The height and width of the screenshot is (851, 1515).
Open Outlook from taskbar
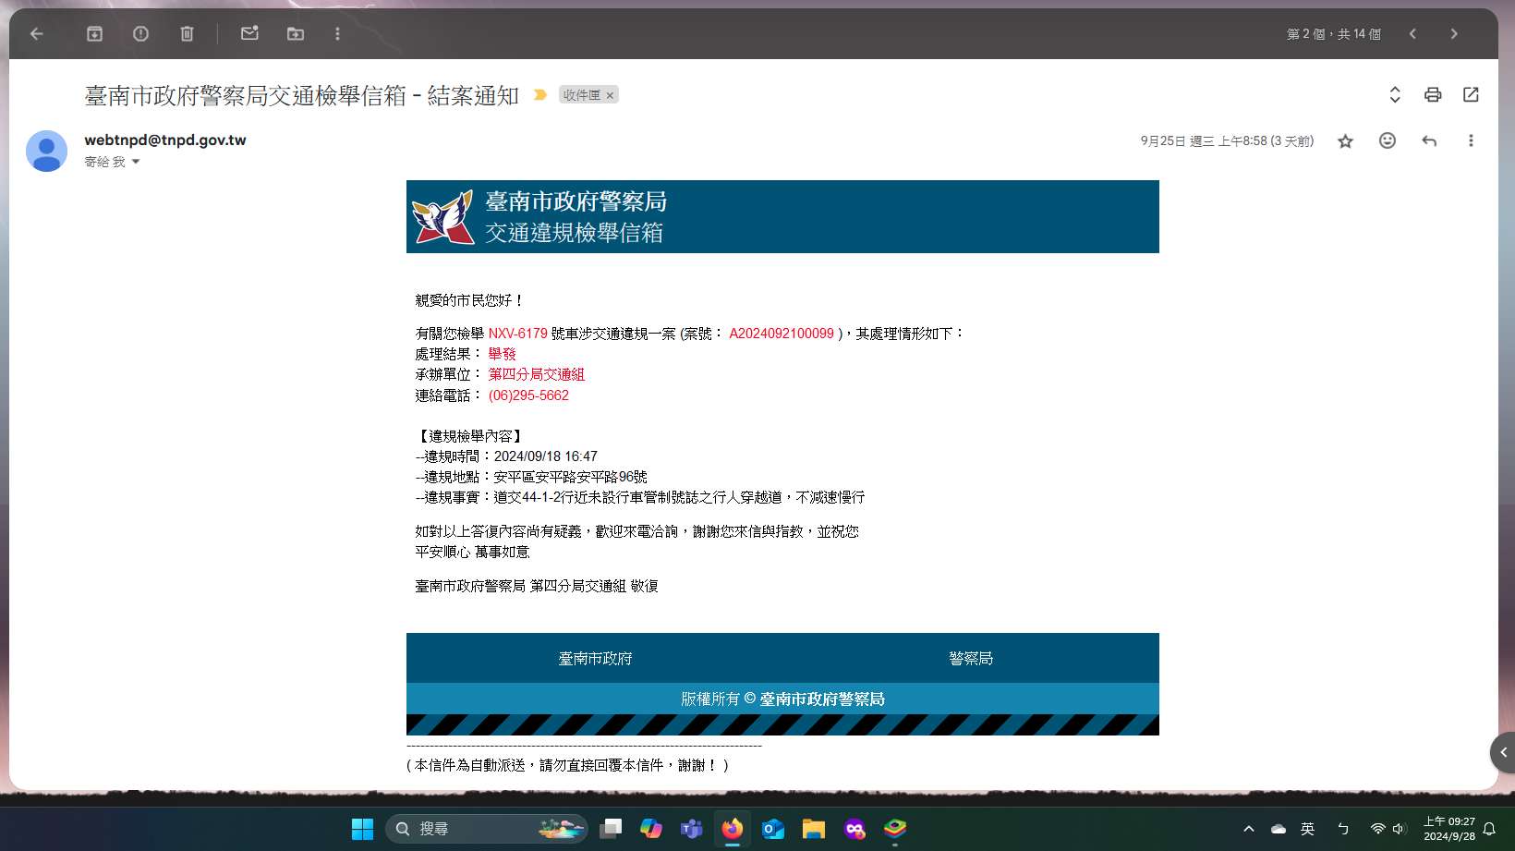[x=773, y=829]
